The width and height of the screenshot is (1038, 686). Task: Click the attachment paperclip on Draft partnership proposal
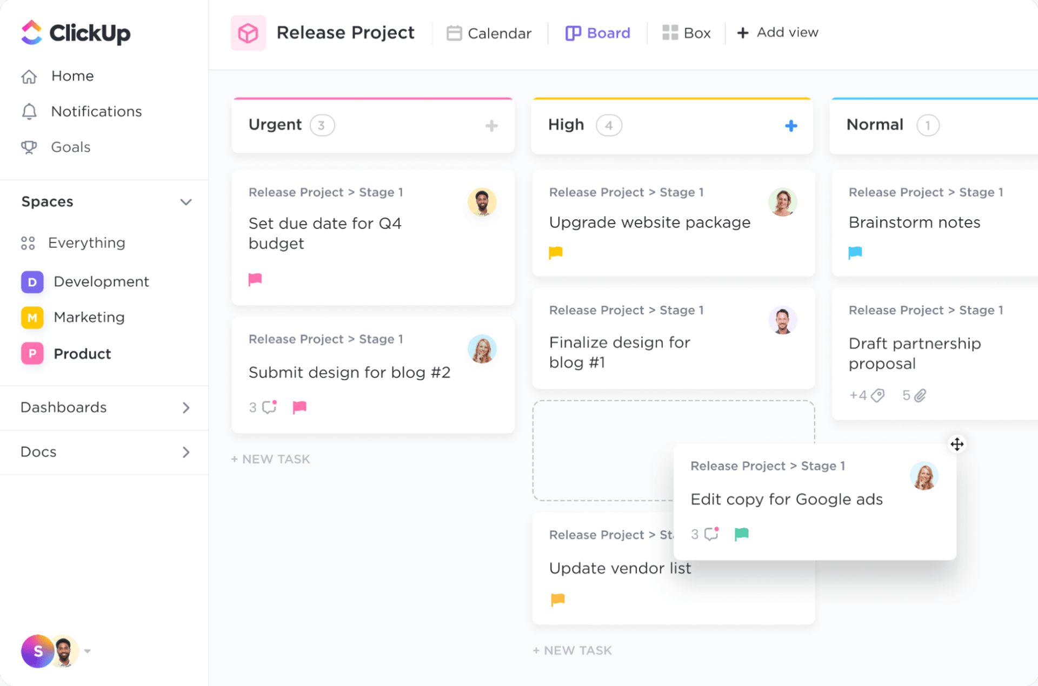(920, 395)
